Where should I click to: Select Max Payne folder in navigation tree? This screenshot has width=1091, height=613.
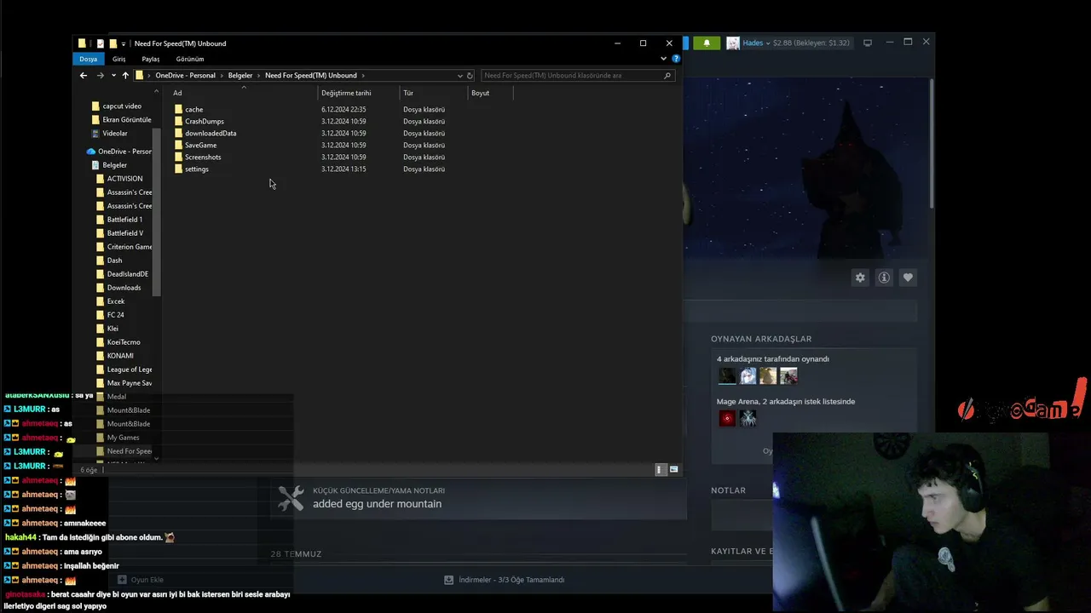tap(129, 383)
